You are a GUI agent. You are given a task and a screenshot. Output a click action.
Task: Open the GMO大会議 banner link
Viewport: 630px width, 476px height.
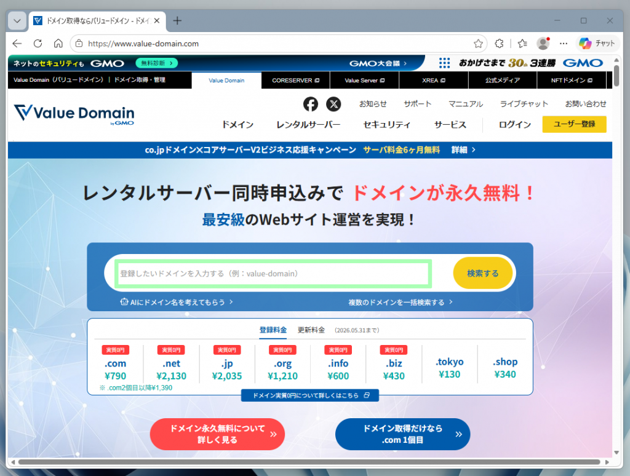pos(378,63)
